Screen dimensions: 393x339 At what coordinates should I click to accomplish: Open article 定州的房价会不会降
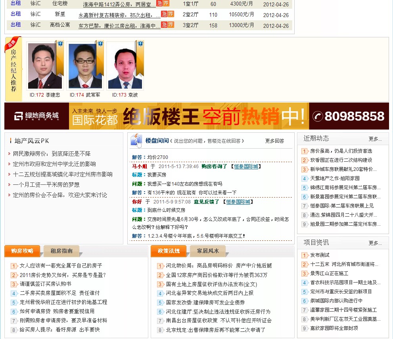pos(60,195)
